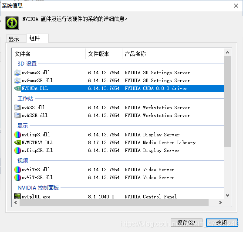
Task: Select the 视频 group header
Action: [23, 160]
